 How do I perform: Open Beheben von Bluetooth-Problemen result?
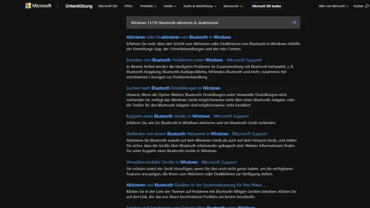[194, 60]
